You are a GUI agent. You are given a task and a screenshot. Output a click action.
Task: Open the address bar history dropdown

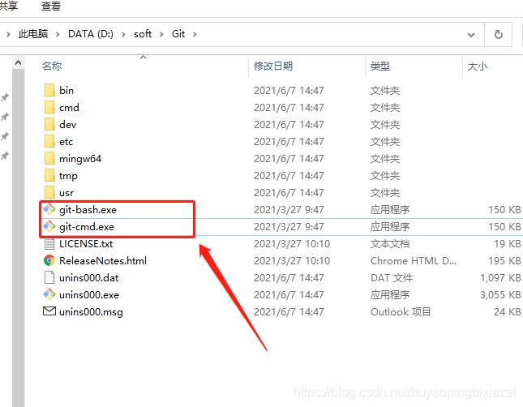click(x=471, y=34)
